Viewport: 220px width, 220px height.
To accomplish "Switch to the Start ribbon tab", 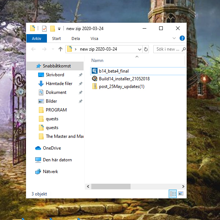I will [56, 38].
